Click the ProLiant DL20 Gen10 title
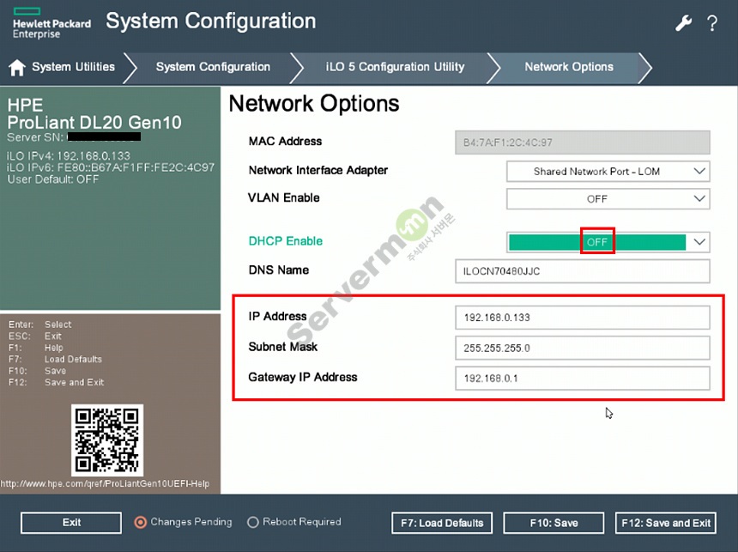Screen dimensions: 738x552 (94, 123)
